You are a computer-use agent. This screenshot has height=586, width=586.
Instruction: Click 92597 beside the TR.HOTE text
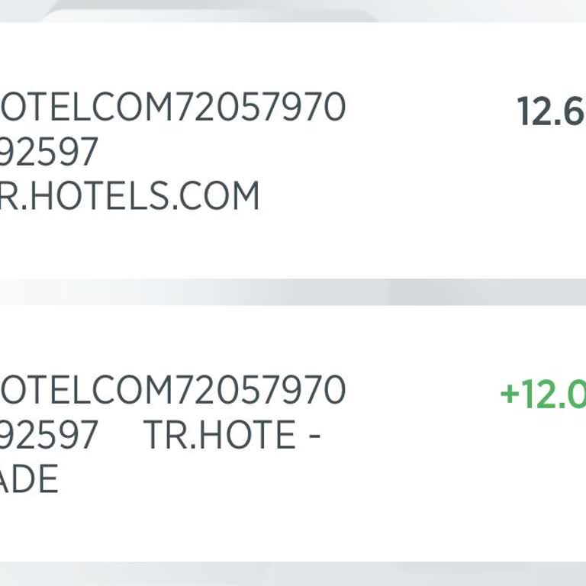[x=49, y=435]
